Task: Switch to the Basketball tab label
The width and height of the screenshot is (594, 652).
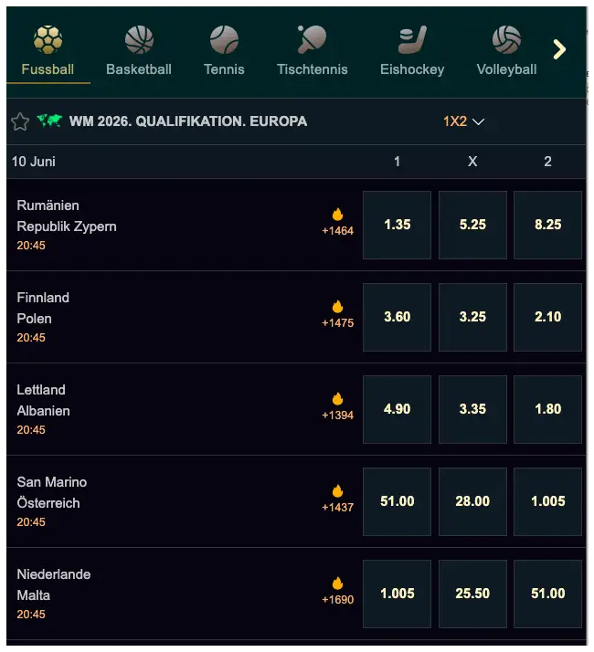Action: coord(139,69)
